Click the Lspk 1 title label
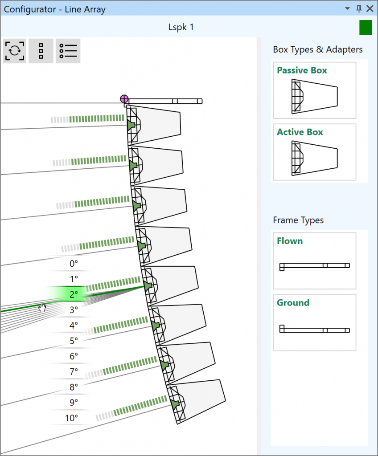 click(x=181, y=27)
